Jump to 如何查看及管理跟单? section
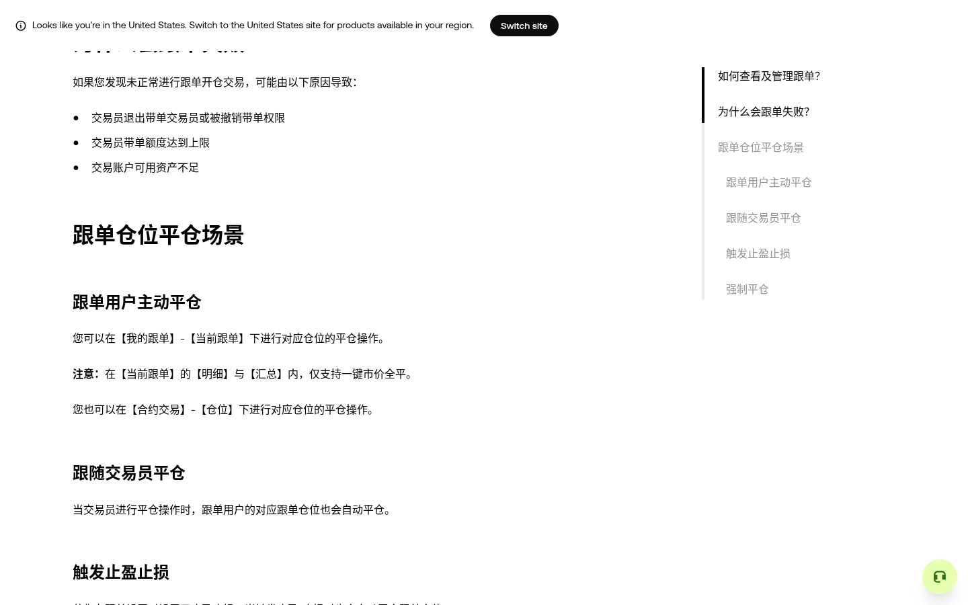 [769, 76]
